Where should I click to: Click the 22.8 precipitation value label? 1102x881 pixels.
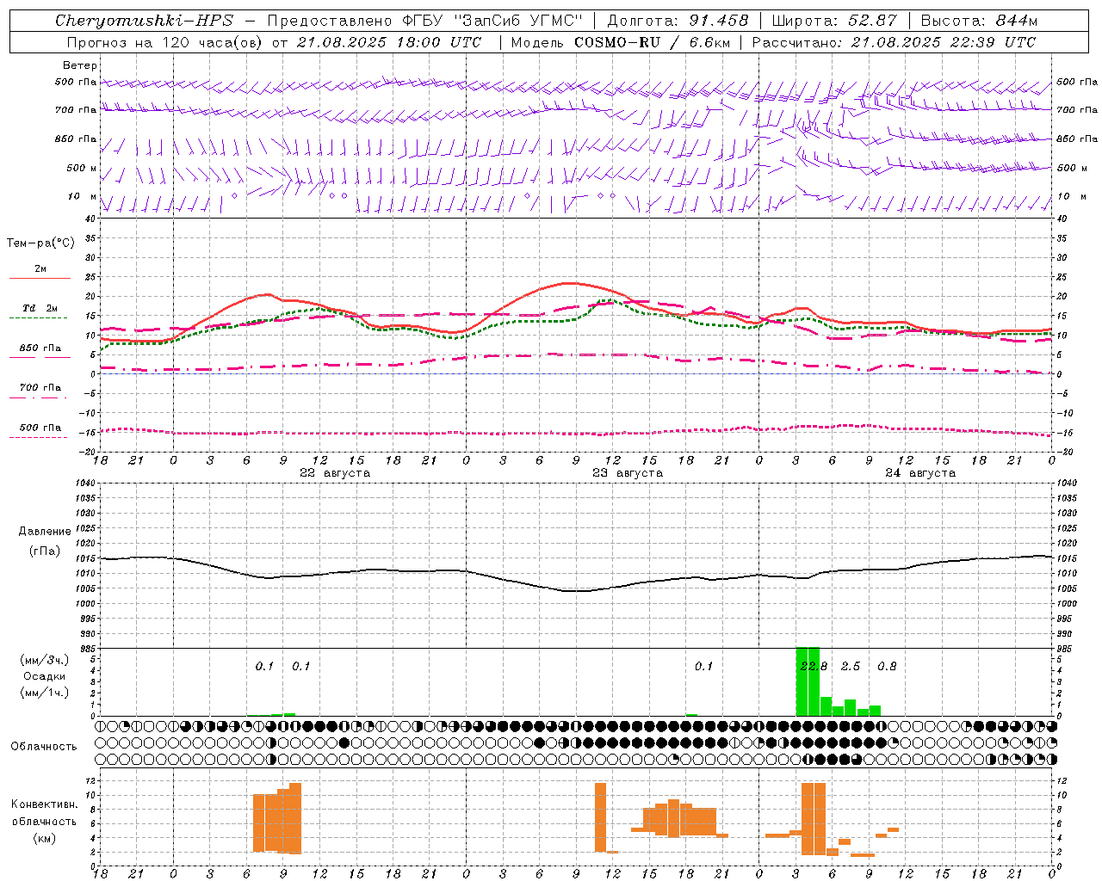(814, 666)
